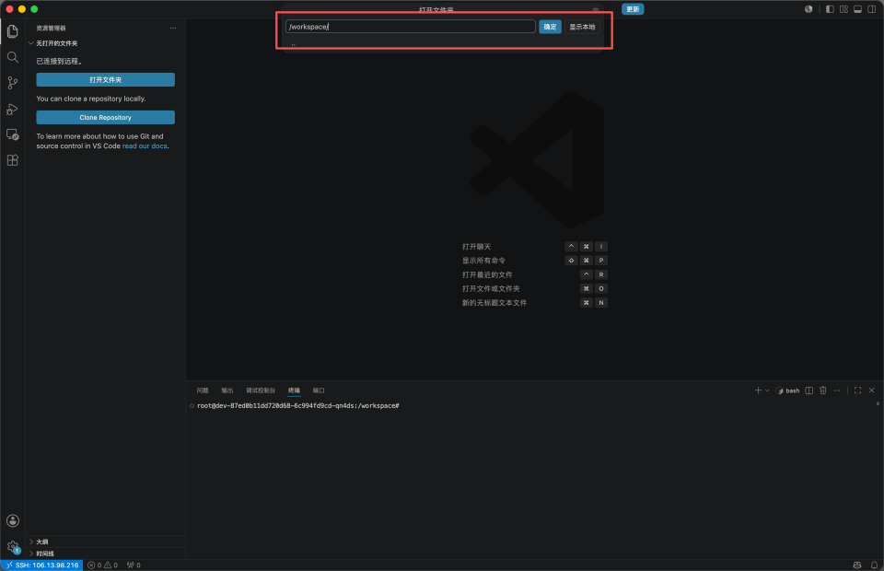Open the new terminal launch profile dropdown

point(767,390)
